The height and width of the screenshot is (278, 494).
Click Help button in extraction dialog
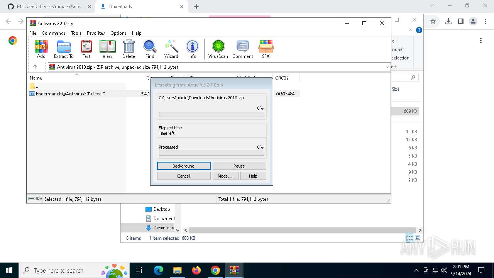253,176
